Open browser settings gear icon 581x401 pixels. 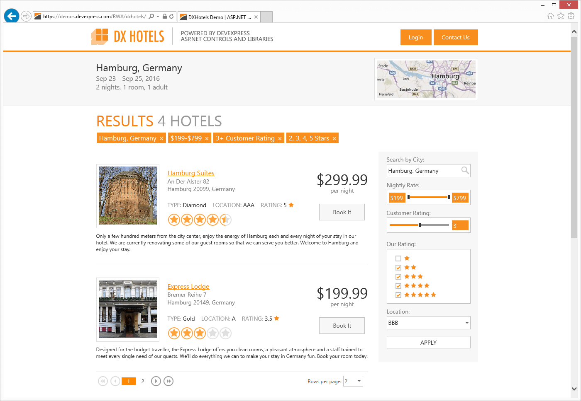(571, 16)
